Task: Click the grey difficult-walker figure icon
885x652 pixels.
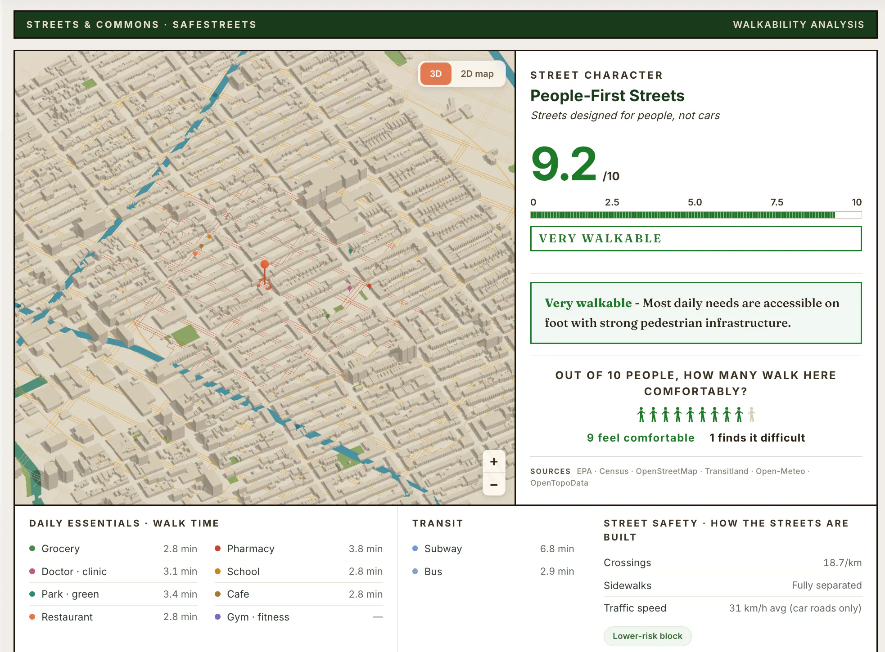Action: (751, 415)
